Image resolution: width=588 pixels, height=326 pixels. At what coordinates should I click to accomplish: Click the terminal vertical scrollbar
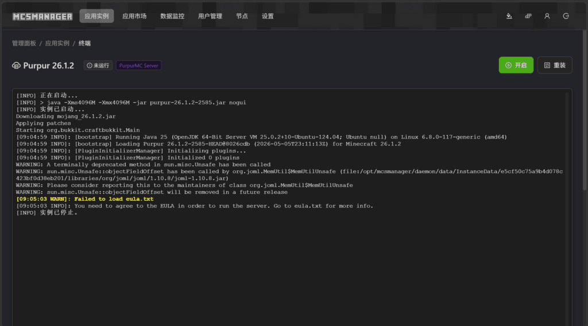point(567,209)
